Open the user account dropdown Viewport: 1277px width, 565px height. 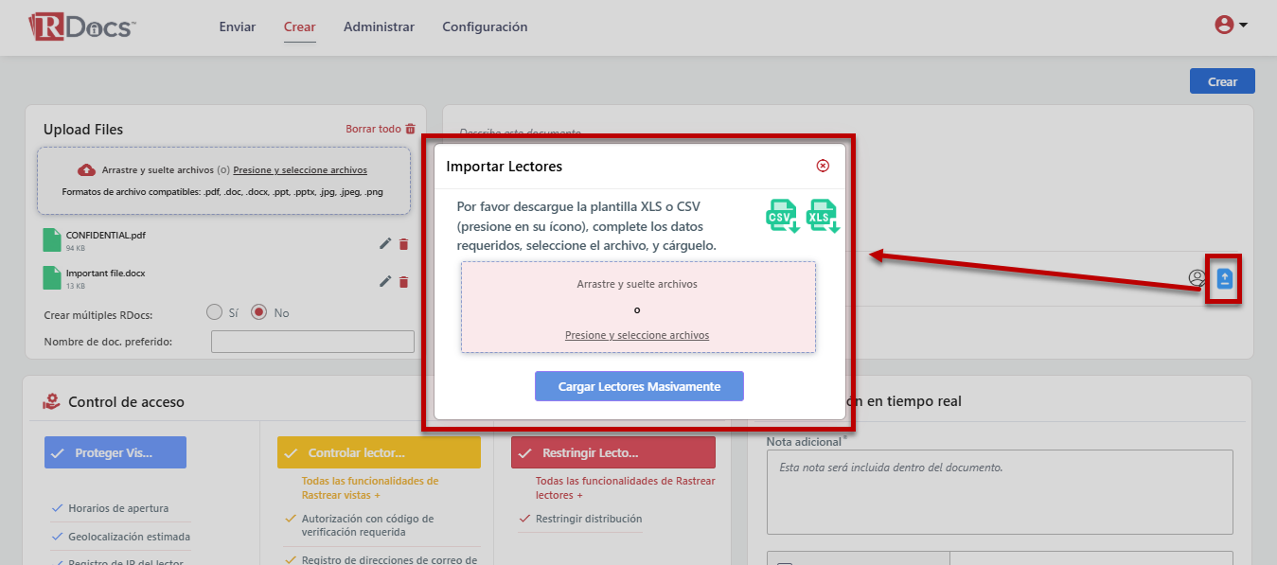point(1231,26)
